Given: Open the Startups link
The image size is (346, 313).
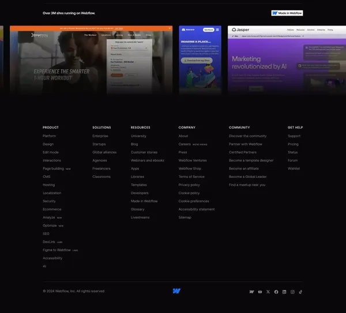Looking at the screenshot, I should (x=99, y=144).
